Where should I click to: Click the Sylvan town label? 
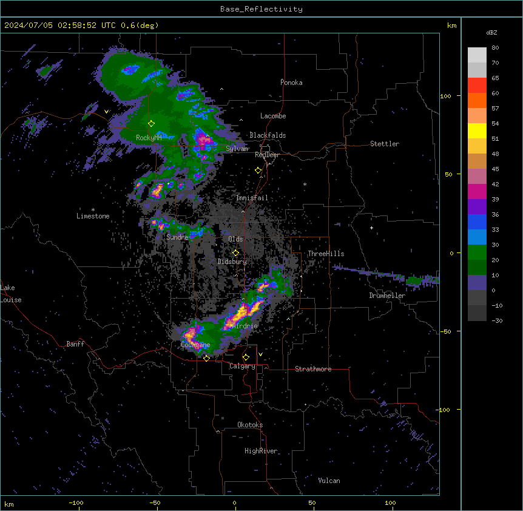click(x=237, y=149)
